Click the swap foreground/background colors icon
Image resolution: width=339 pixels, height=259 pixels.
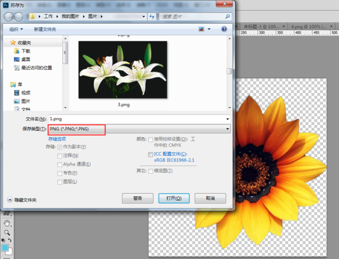10,240
